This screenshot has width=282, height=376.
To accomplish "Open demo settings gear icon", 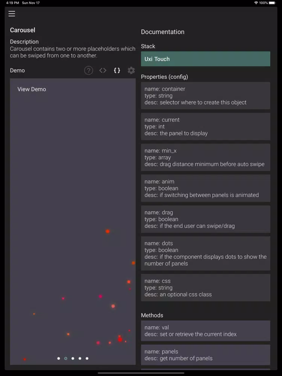I will (x=131, y=70).
